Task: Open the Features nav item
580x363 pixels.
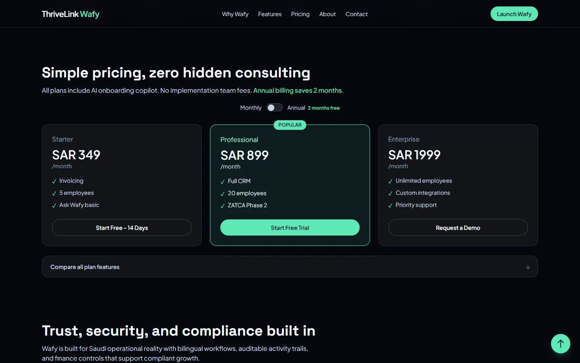Action: [x=270, y=14]
